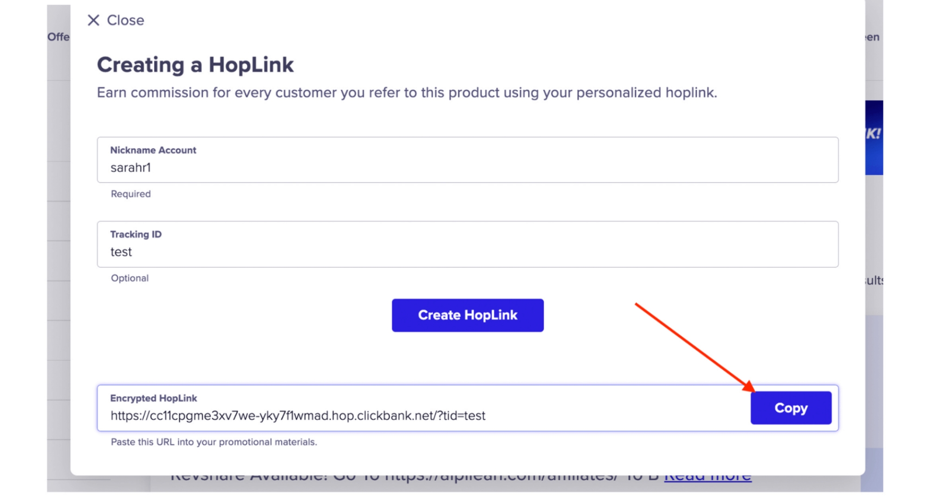
Task: Focus the Nickname Account input field
Action: point(467,168)
